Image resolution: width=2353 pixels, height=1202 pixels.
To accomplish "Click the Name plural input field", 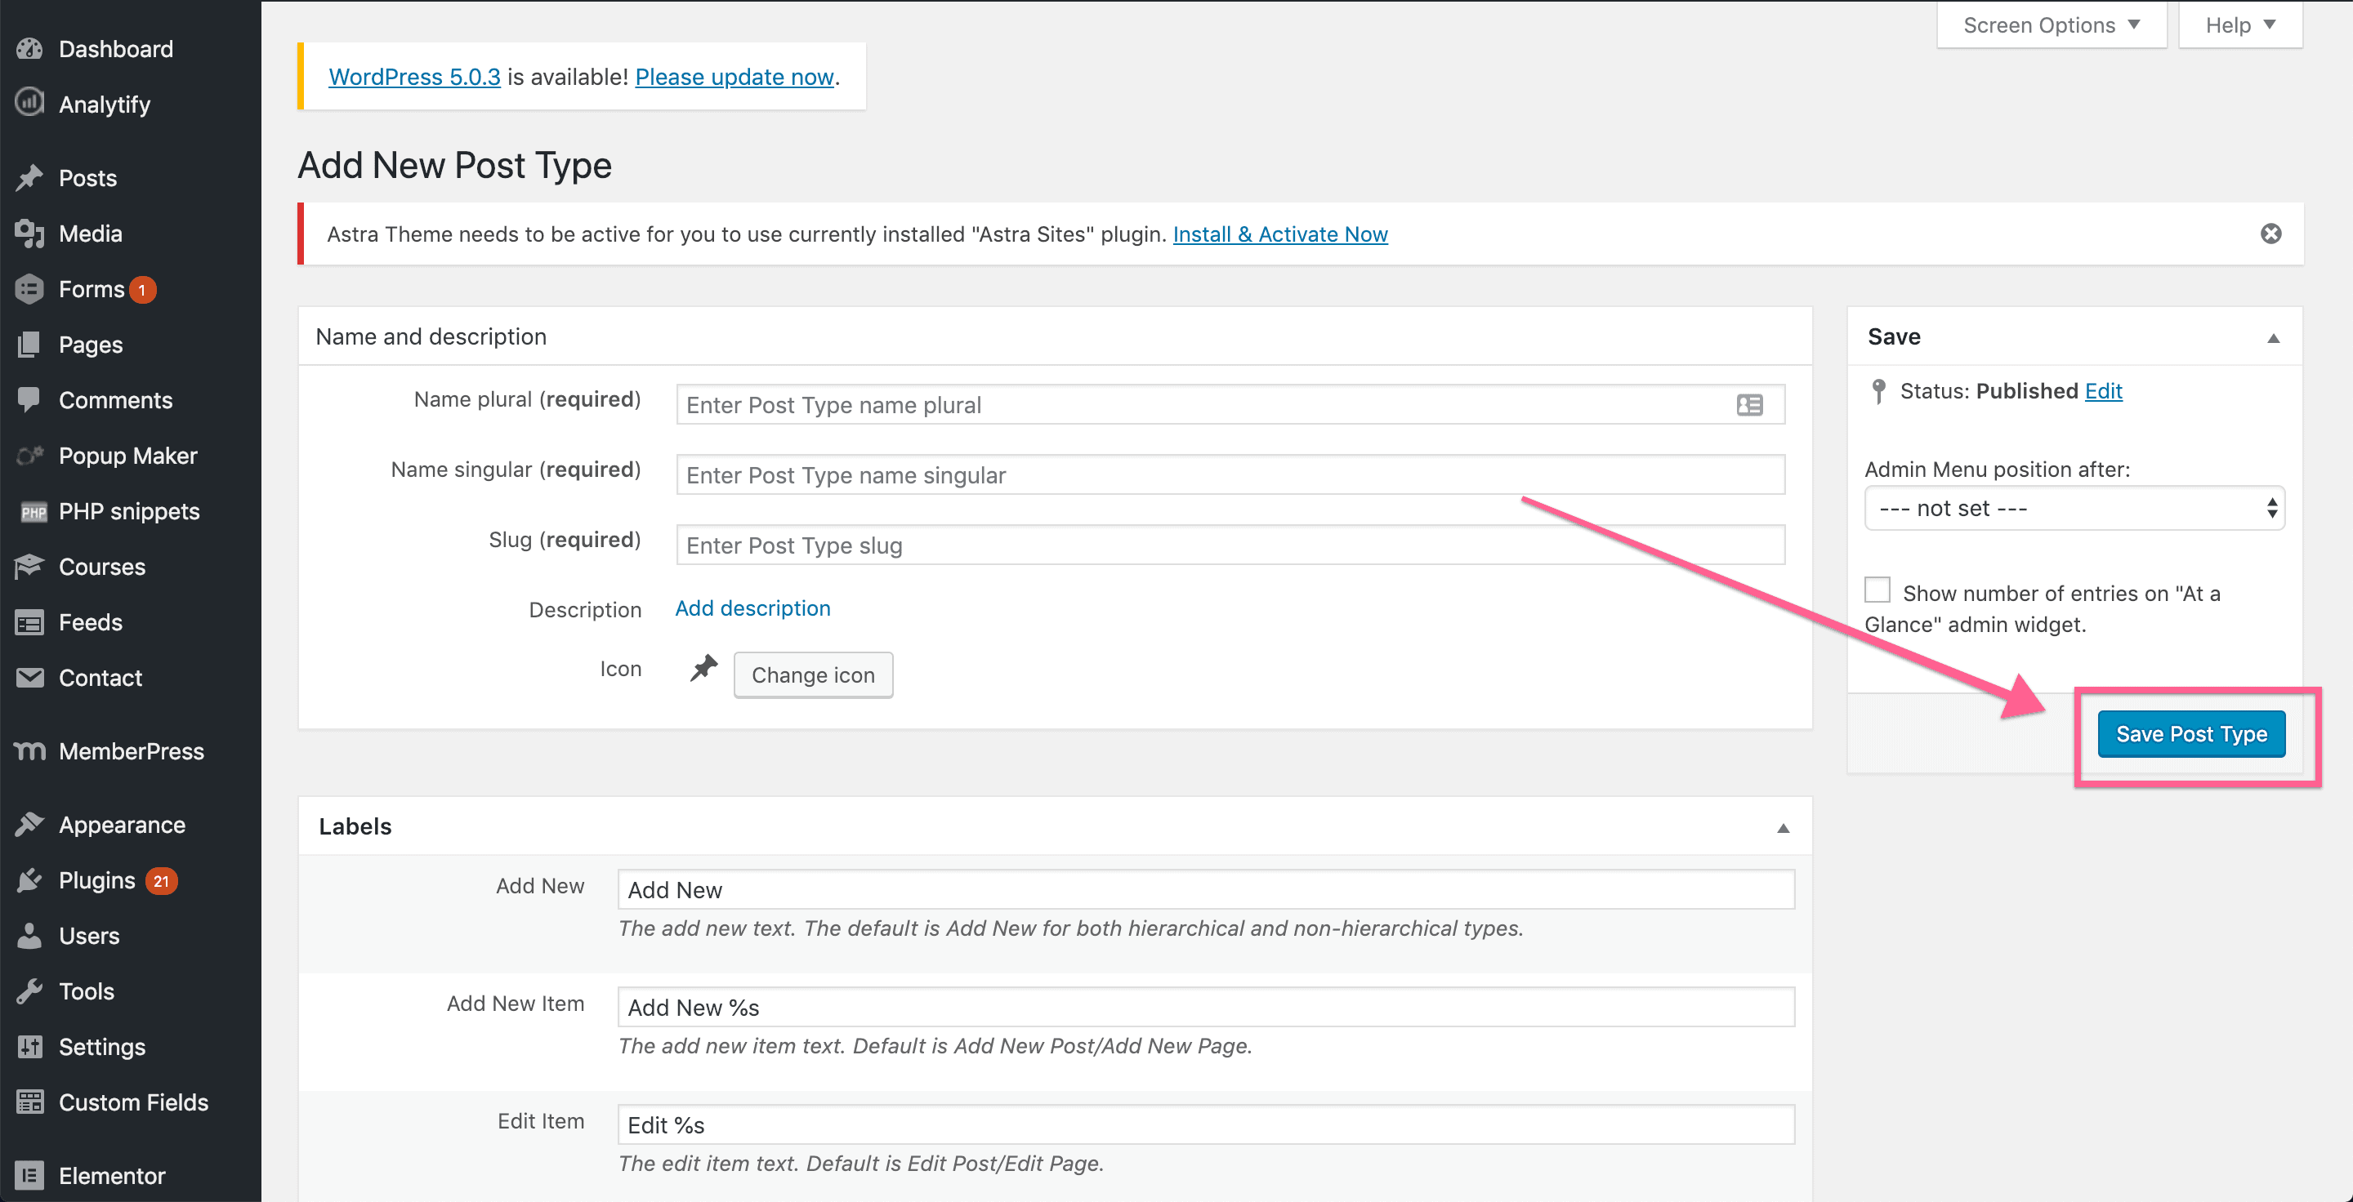I will click(x=1230, y=404).
